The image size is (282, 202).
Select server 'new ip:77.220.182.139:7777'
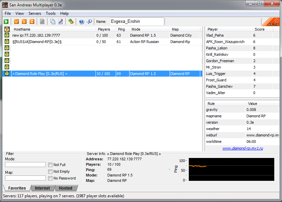point(102,35)
